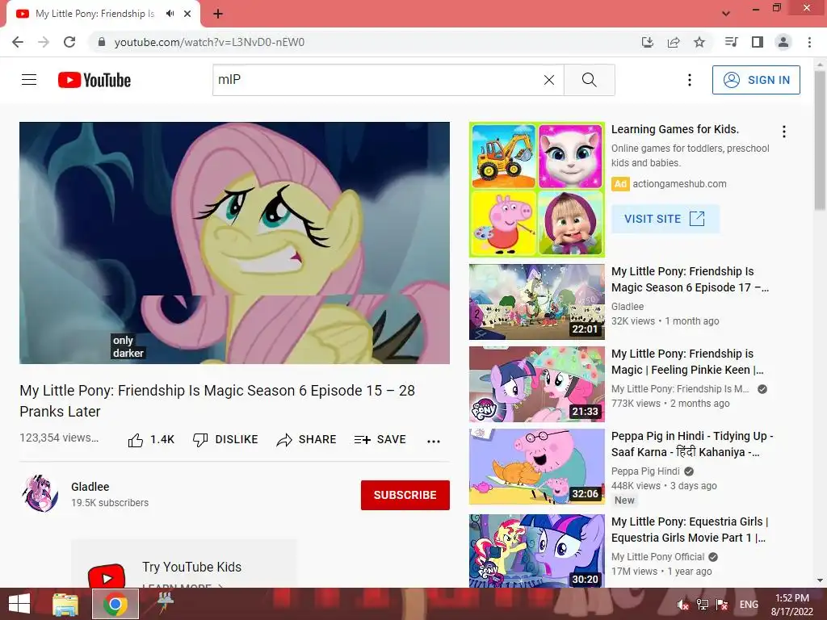Click Chrome icon in taskbar
This screenshot has width=827, height=620.
[x=115, y=604]
